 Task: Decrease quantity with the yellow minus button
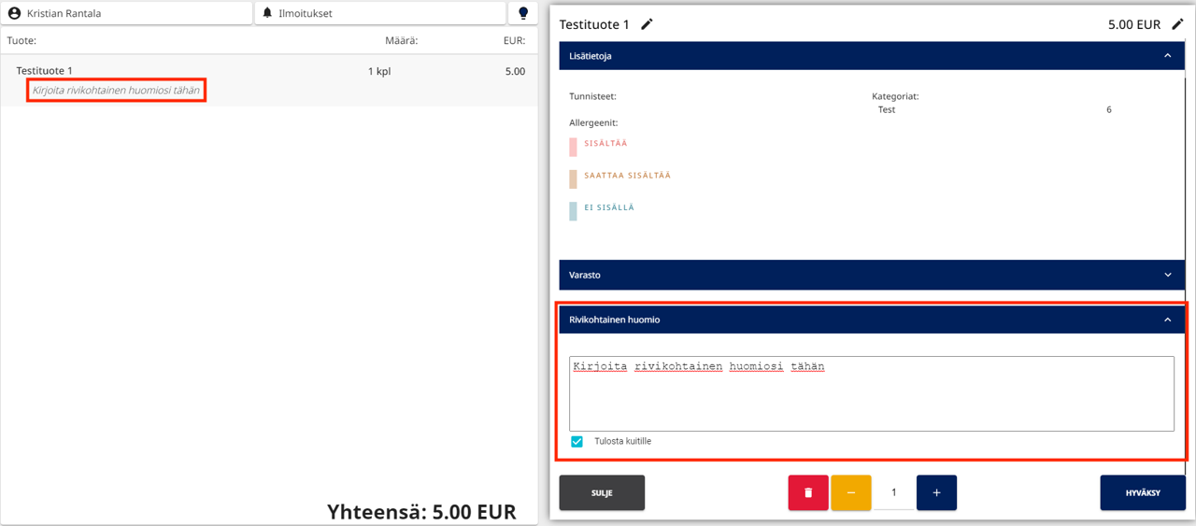pyautogui.click(x=851, y=492)
